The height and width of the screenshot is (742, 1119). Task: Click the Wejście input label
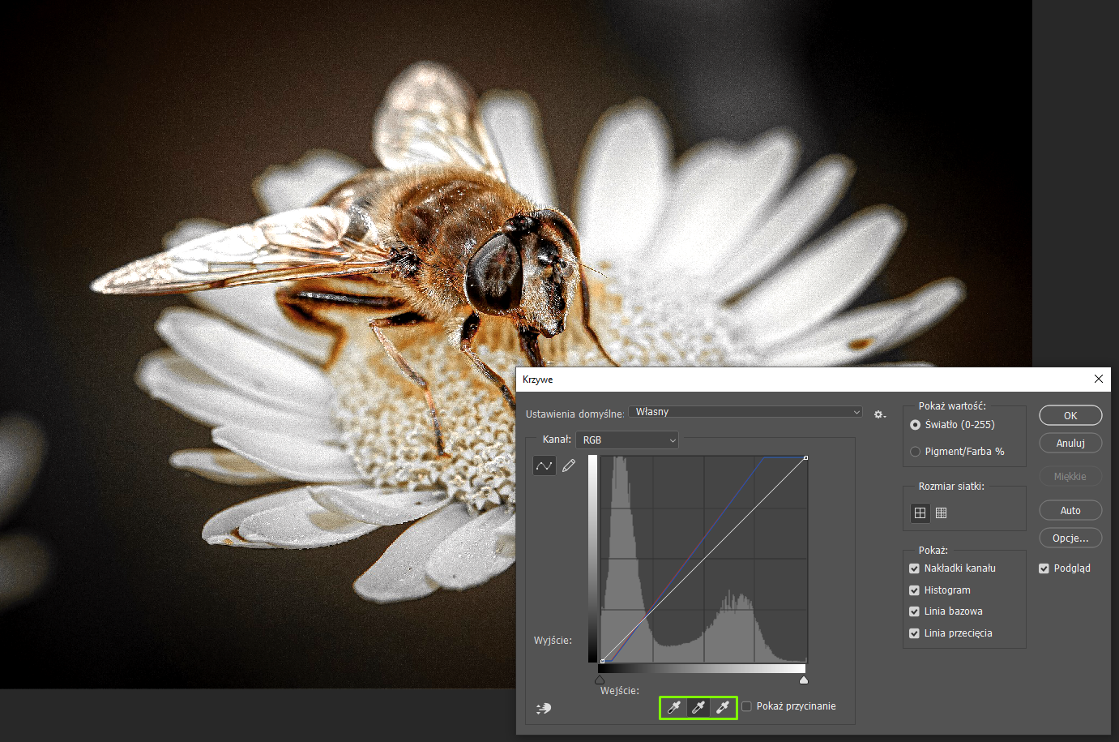620,691
